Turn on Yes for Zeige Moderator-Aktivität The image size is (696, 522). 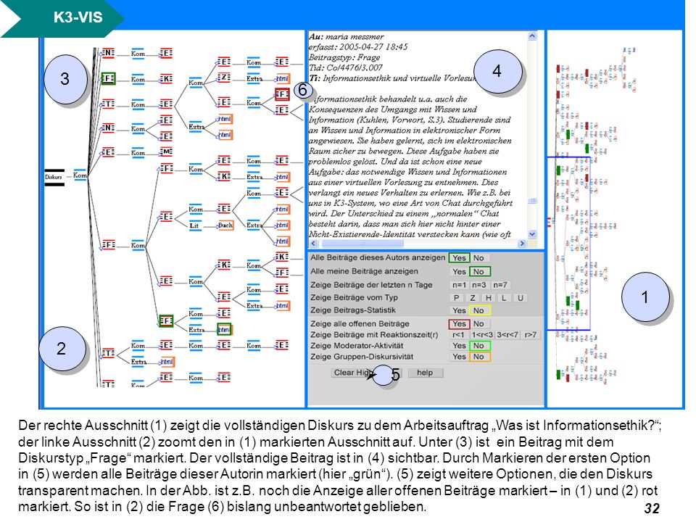459,345
